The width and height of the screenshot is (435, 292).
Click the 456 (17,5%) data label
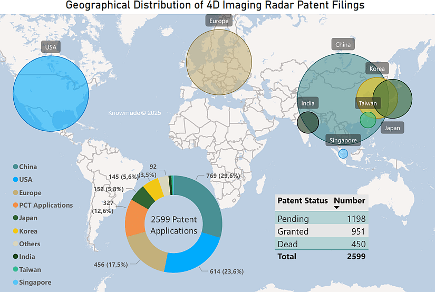pos(111,265)
